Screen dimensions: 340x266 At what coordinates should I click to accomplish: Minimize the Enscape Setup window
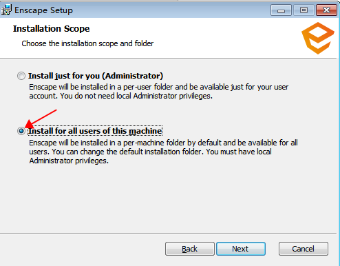click(281, 10)
